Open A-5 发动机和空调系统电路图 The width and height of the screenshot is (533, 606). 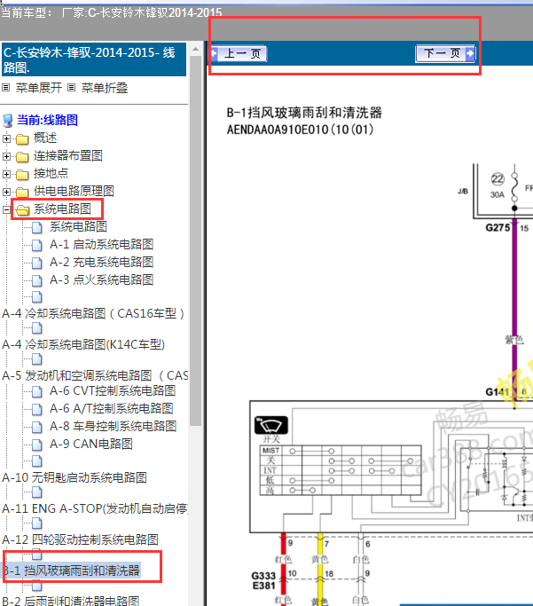[95, 375]
